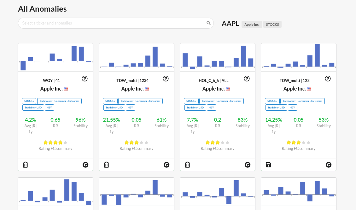Viewport: 356px width, 210px height.
Task: Click STOCKS tag on TDW_multi | 123 card
Action: (272, 101)
